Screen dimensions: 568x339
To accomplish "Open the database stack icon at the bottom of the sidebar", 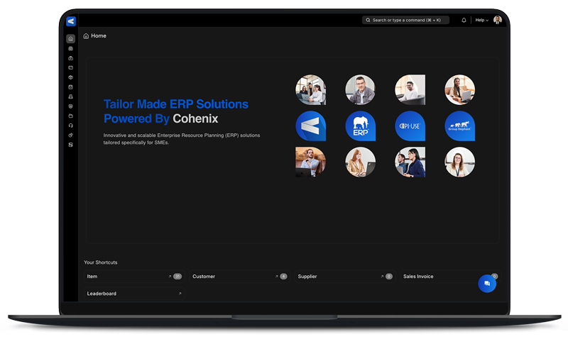I will (70, 145).
